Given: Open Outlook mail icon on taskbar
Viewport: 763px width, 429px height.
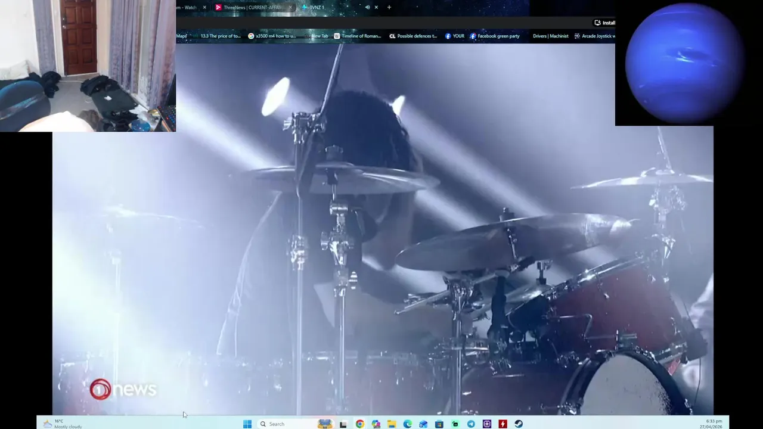Looking at the screenshot, I should [423, 424].
